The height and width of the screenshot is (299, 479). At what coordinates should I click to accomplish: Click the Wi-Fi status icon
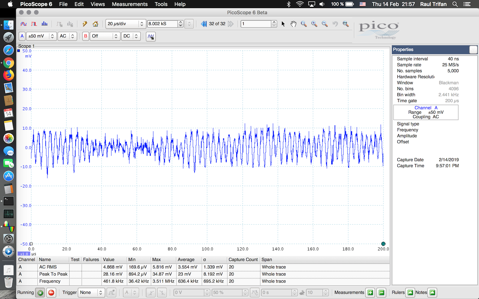[300, 4]
